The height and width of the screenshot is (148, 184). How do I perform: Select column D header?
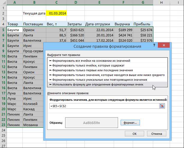click(x=76, y=2)
